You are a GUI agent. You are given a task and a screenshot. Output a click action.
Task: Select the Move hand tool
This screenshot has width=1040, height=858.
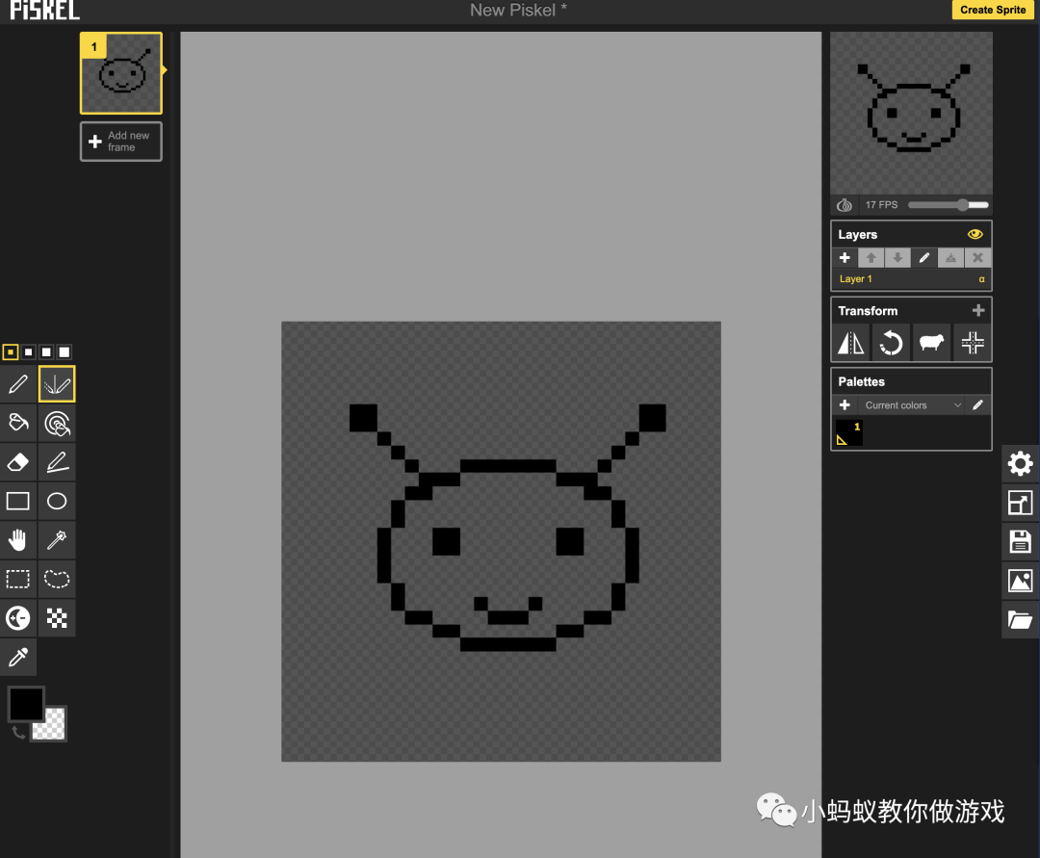(18, 540)
